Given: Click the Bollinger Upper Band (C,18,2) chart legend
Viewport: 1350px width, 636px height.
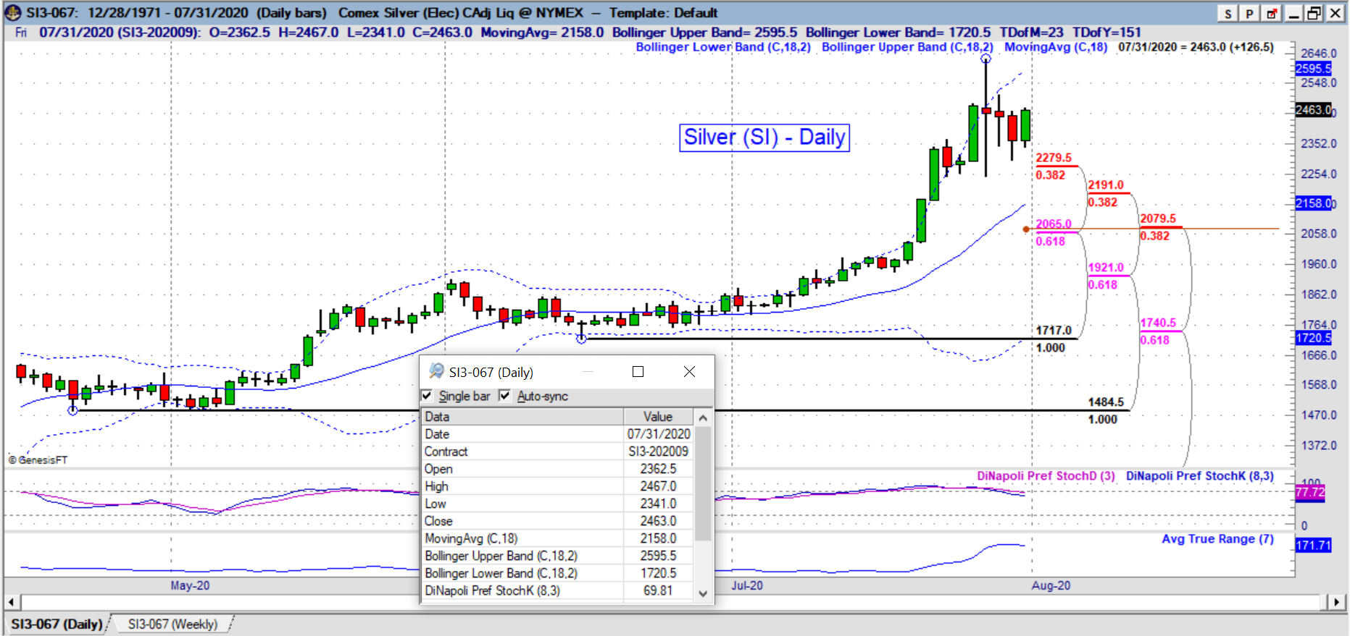Looking at the screenshot, I should point(907,47).
